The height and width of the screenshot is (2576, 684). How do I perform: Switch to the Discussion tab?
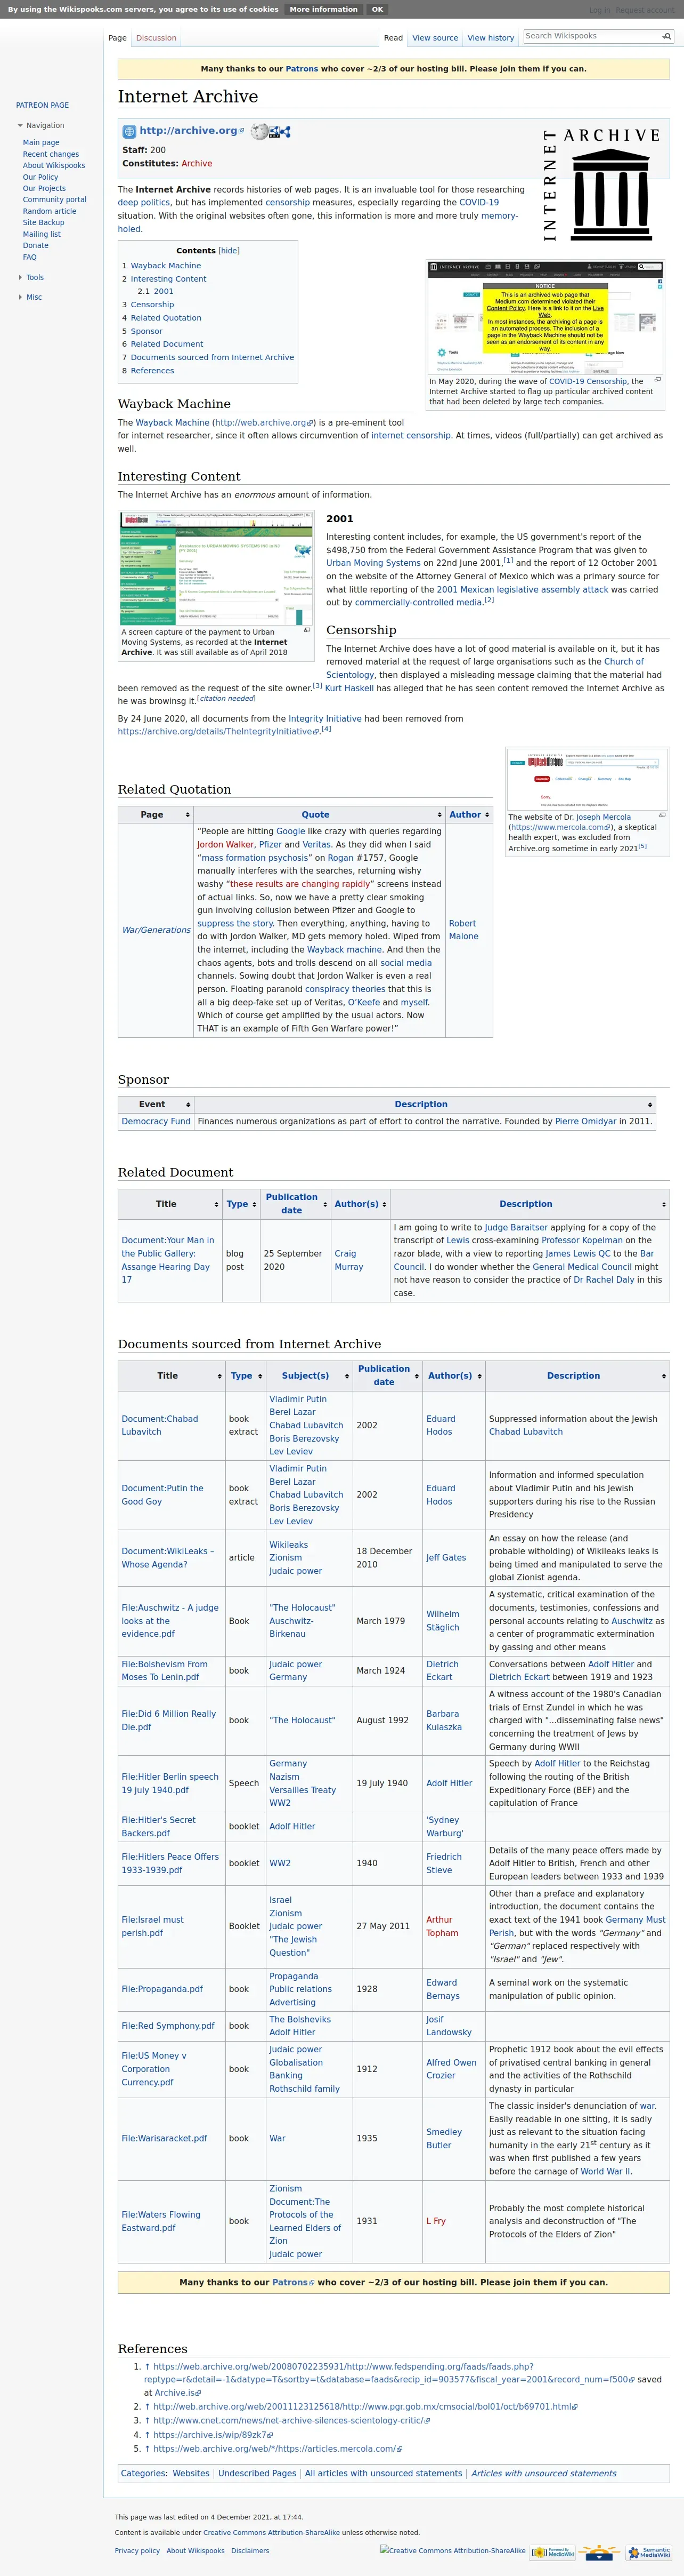pos(157,38)
